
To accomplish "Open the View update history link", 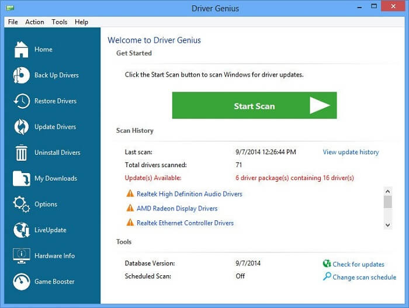I will click(351, 152).
